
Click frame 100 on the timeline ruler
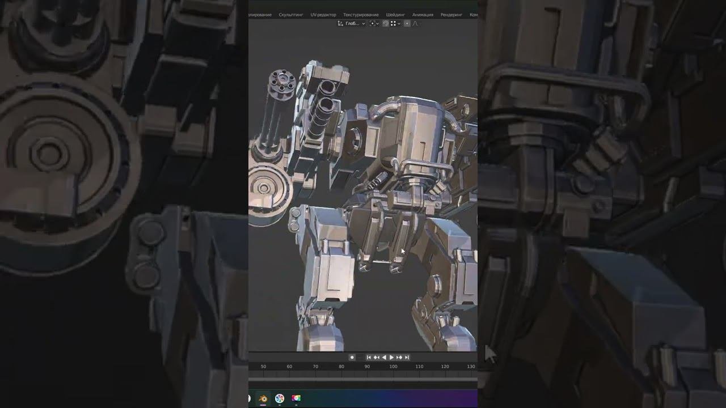393,367
